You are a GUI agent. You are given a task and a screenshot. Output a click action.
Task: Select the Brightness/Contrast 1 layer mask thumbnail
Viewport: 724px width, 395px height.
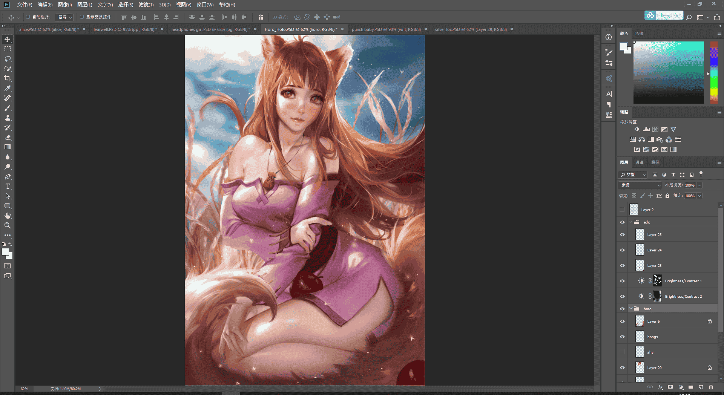(x=657, y=281)
